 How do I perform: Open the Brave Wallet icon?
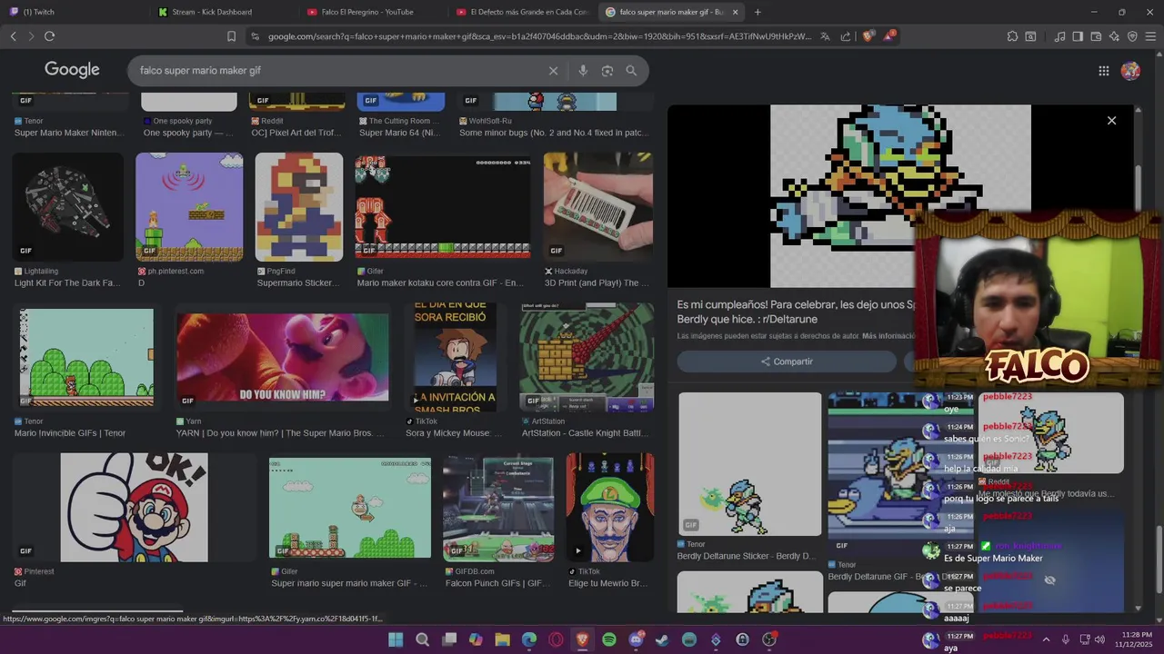pos(1096,36)
